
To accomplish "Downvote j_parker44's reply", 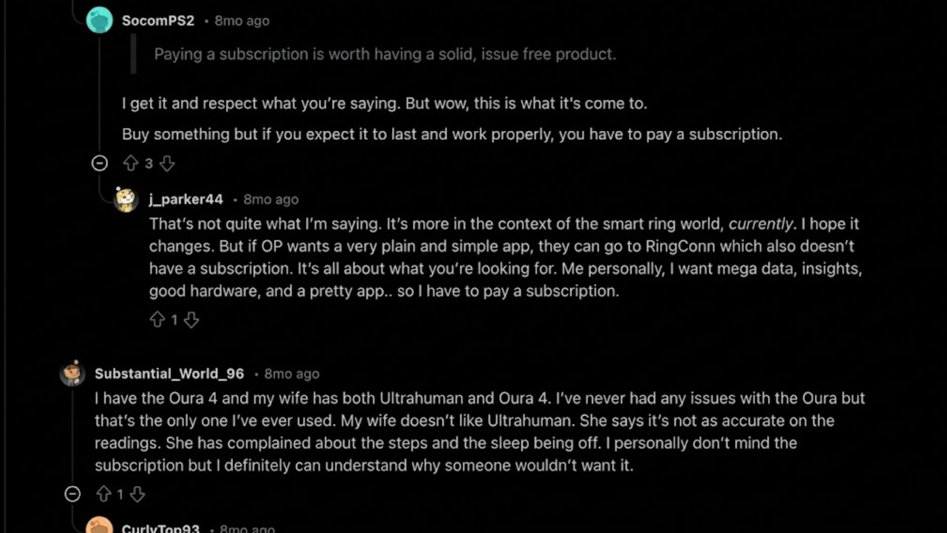I will tap(191, 320).
